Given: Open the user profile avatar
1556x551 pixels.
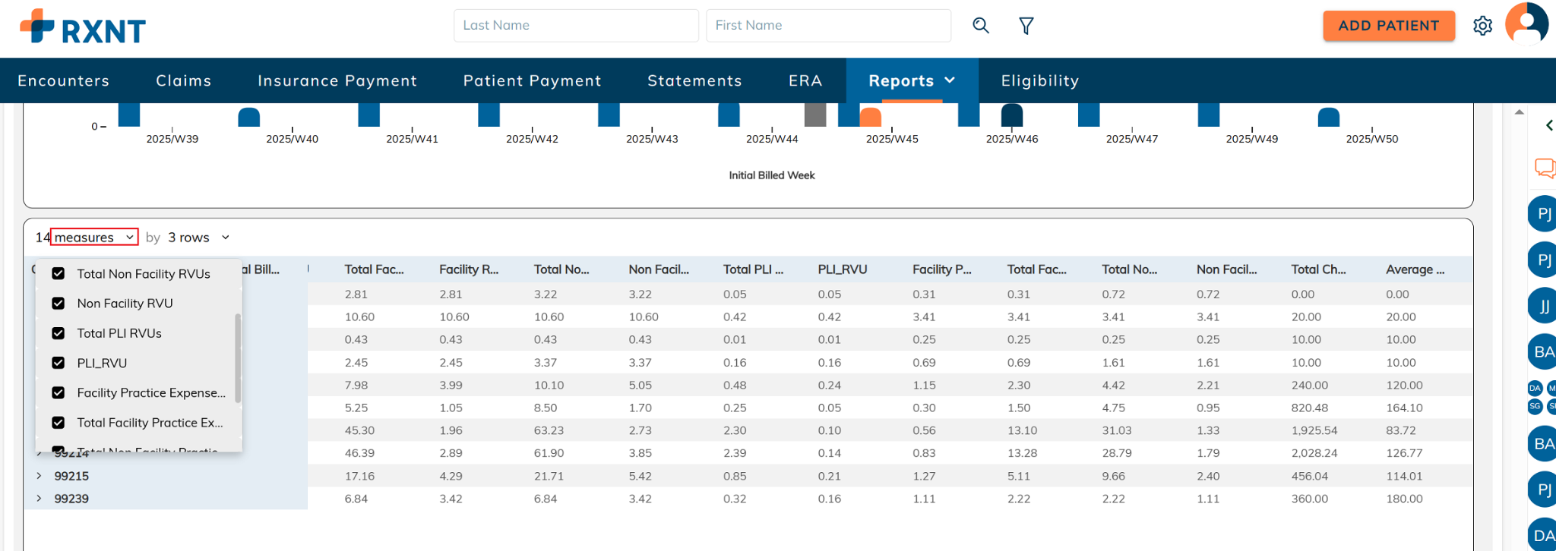Looking at the screenshot, I should click(1526, 24).
